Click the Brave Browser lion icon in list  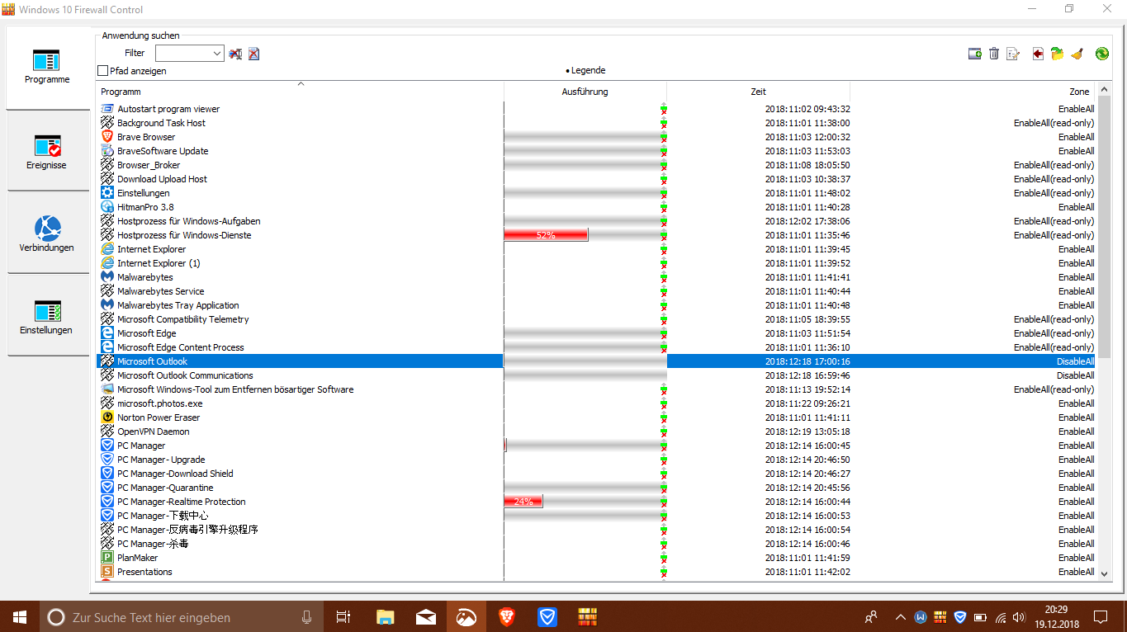107,137
